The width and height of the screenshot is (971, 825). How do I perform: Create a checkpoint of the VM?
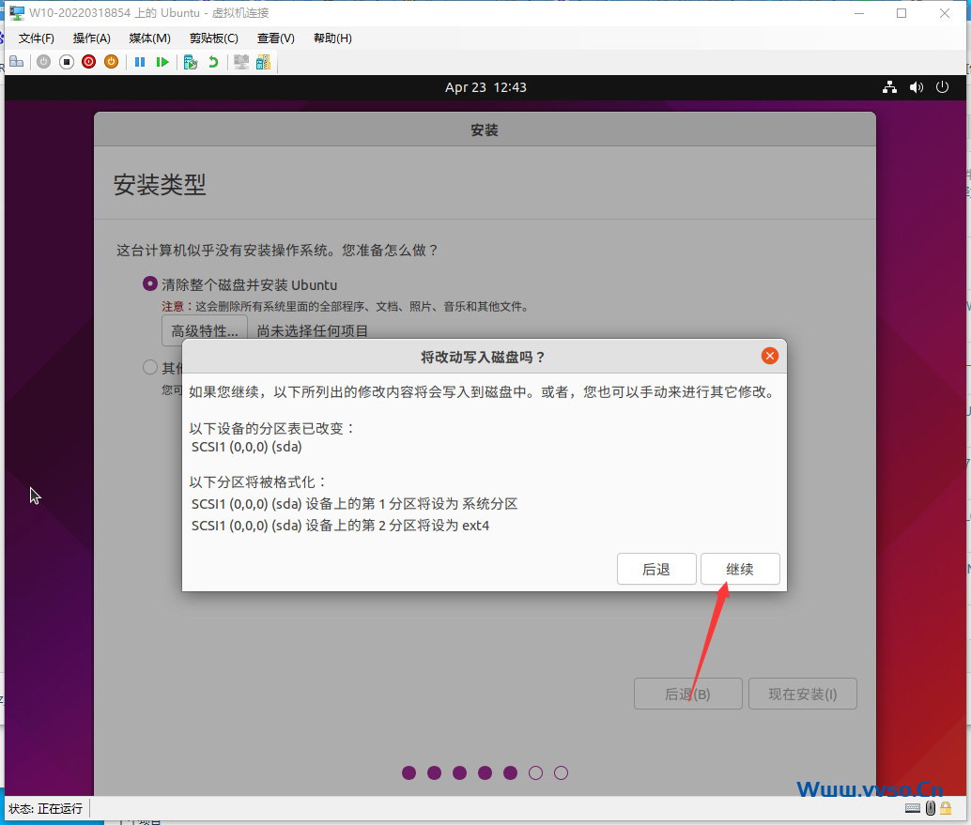tap(190, 61)
